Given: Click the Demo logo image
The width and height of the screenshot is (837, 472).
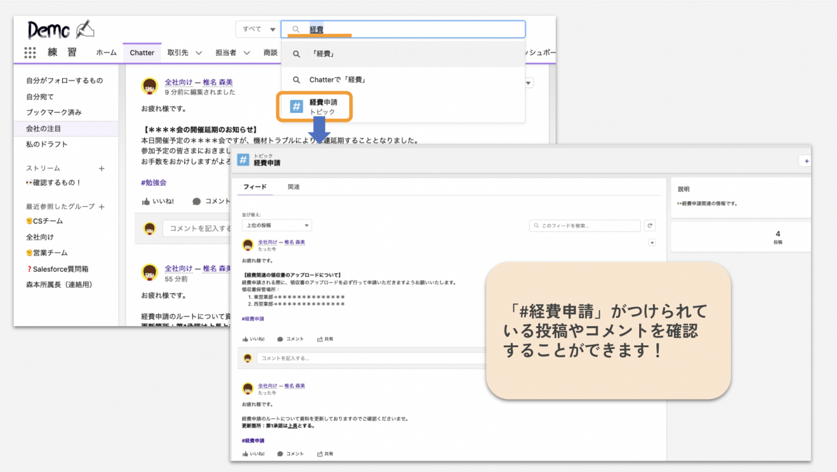Looking at the screenshot, I should tap(61, 29).
